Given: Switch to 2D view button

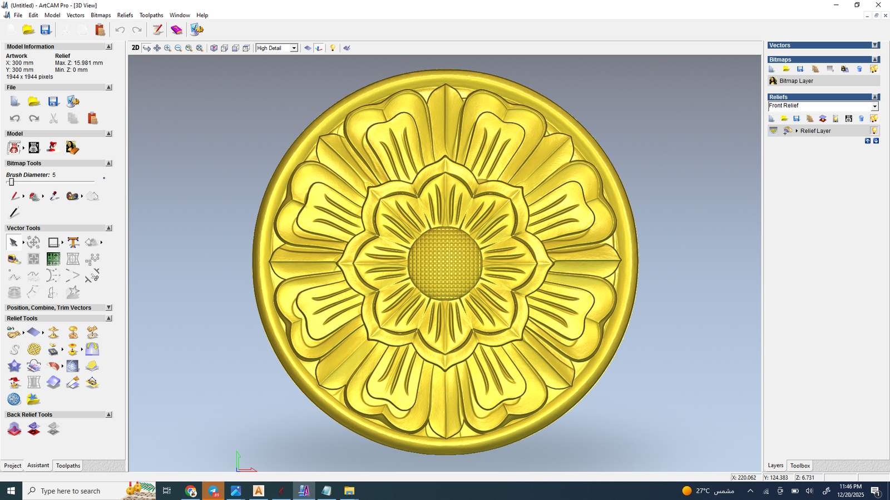Looking at the screenshot, I should pyautogui.click(x=135, y=48).
